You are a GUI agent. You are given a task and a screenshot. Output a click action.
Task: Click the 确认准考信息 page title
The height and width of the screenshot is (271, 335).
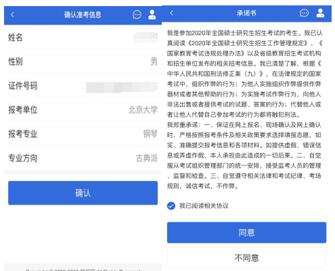point(83,15)
